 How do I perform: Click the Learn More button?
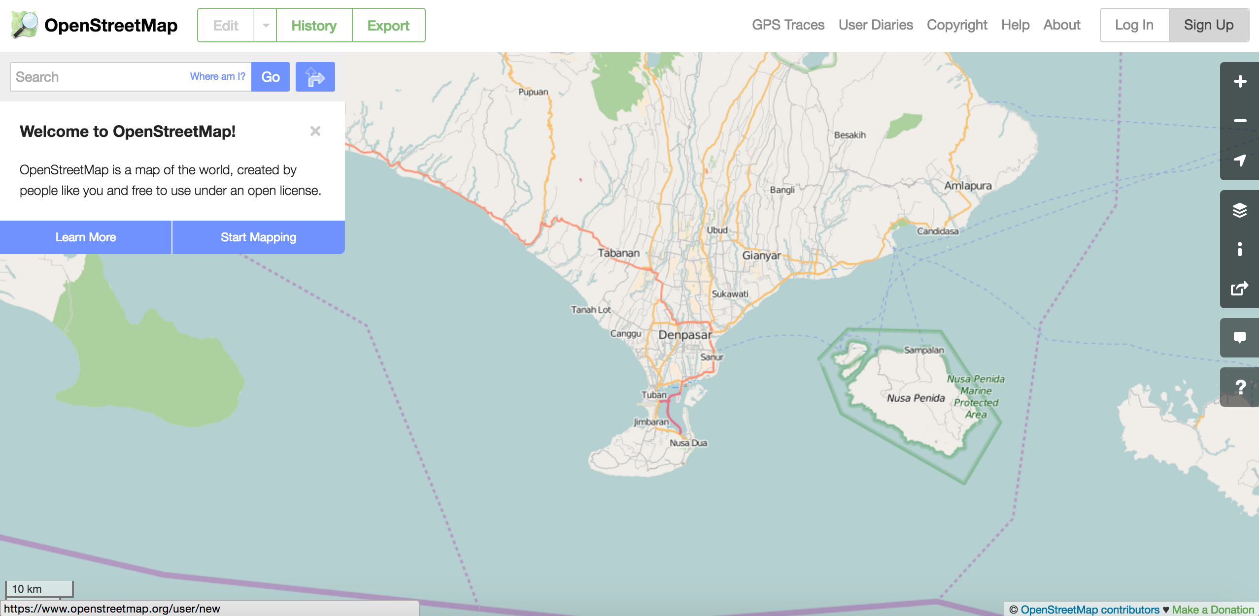pyautogui.click(x=86, y=237)
